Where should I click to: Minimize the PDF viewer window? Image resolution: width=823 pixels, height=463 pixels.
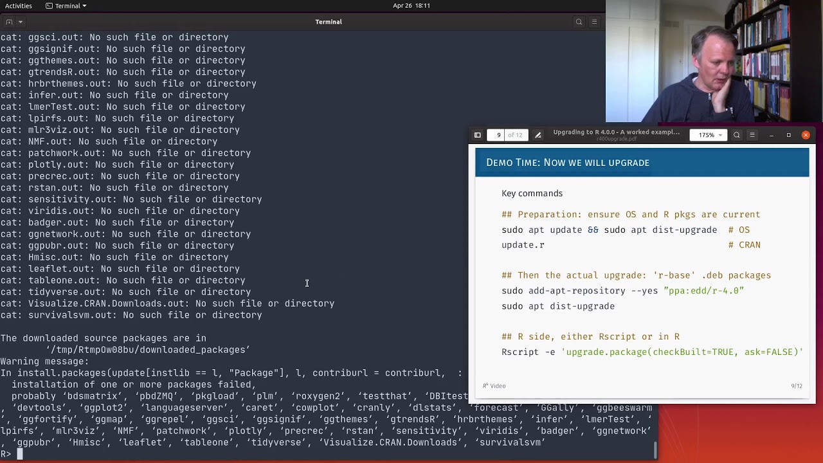pos(771,135)
